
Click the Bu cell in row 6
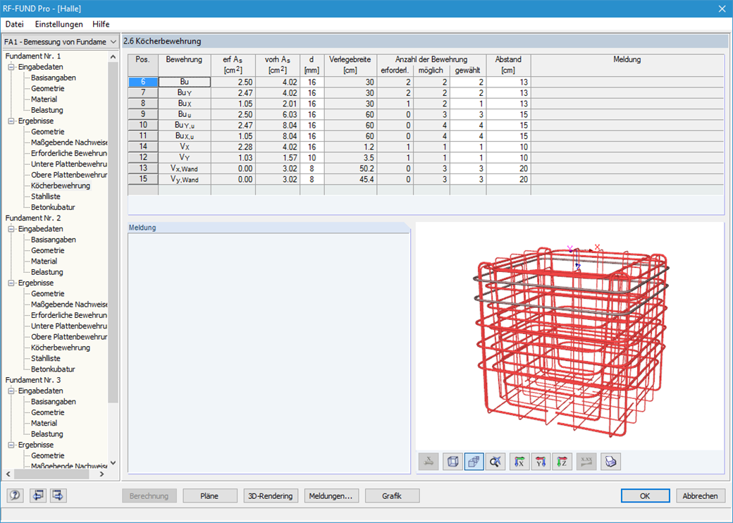coord(185,82)
